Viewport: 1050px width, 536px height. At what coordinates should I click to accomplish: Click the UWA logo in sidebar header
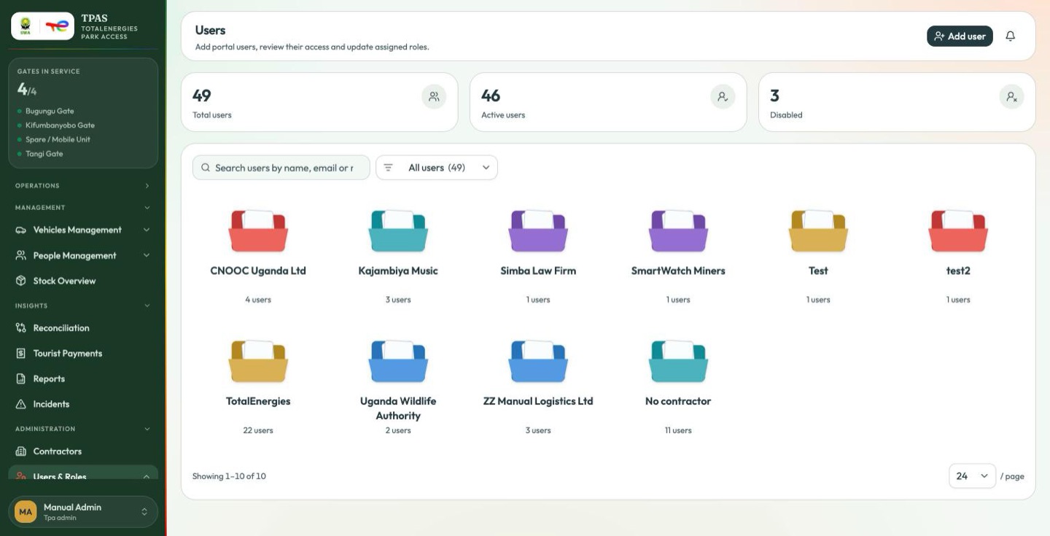click(26, 26)
